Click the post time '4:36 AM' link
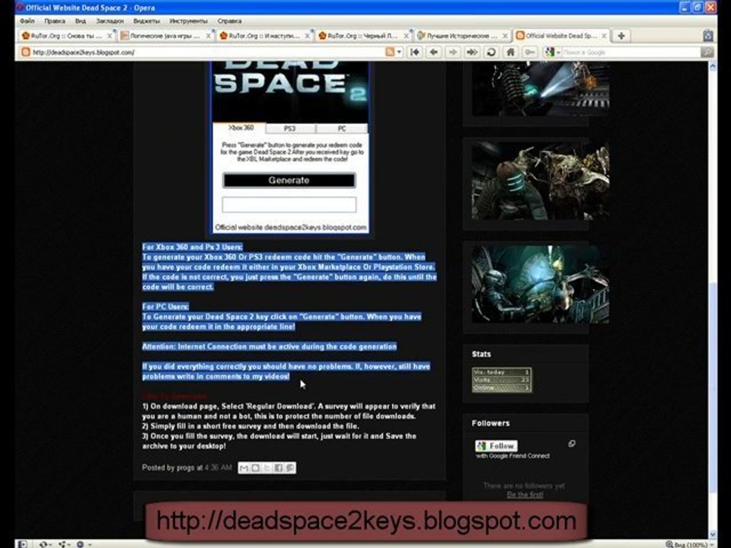The image size is (731, 548). point(219,467)
